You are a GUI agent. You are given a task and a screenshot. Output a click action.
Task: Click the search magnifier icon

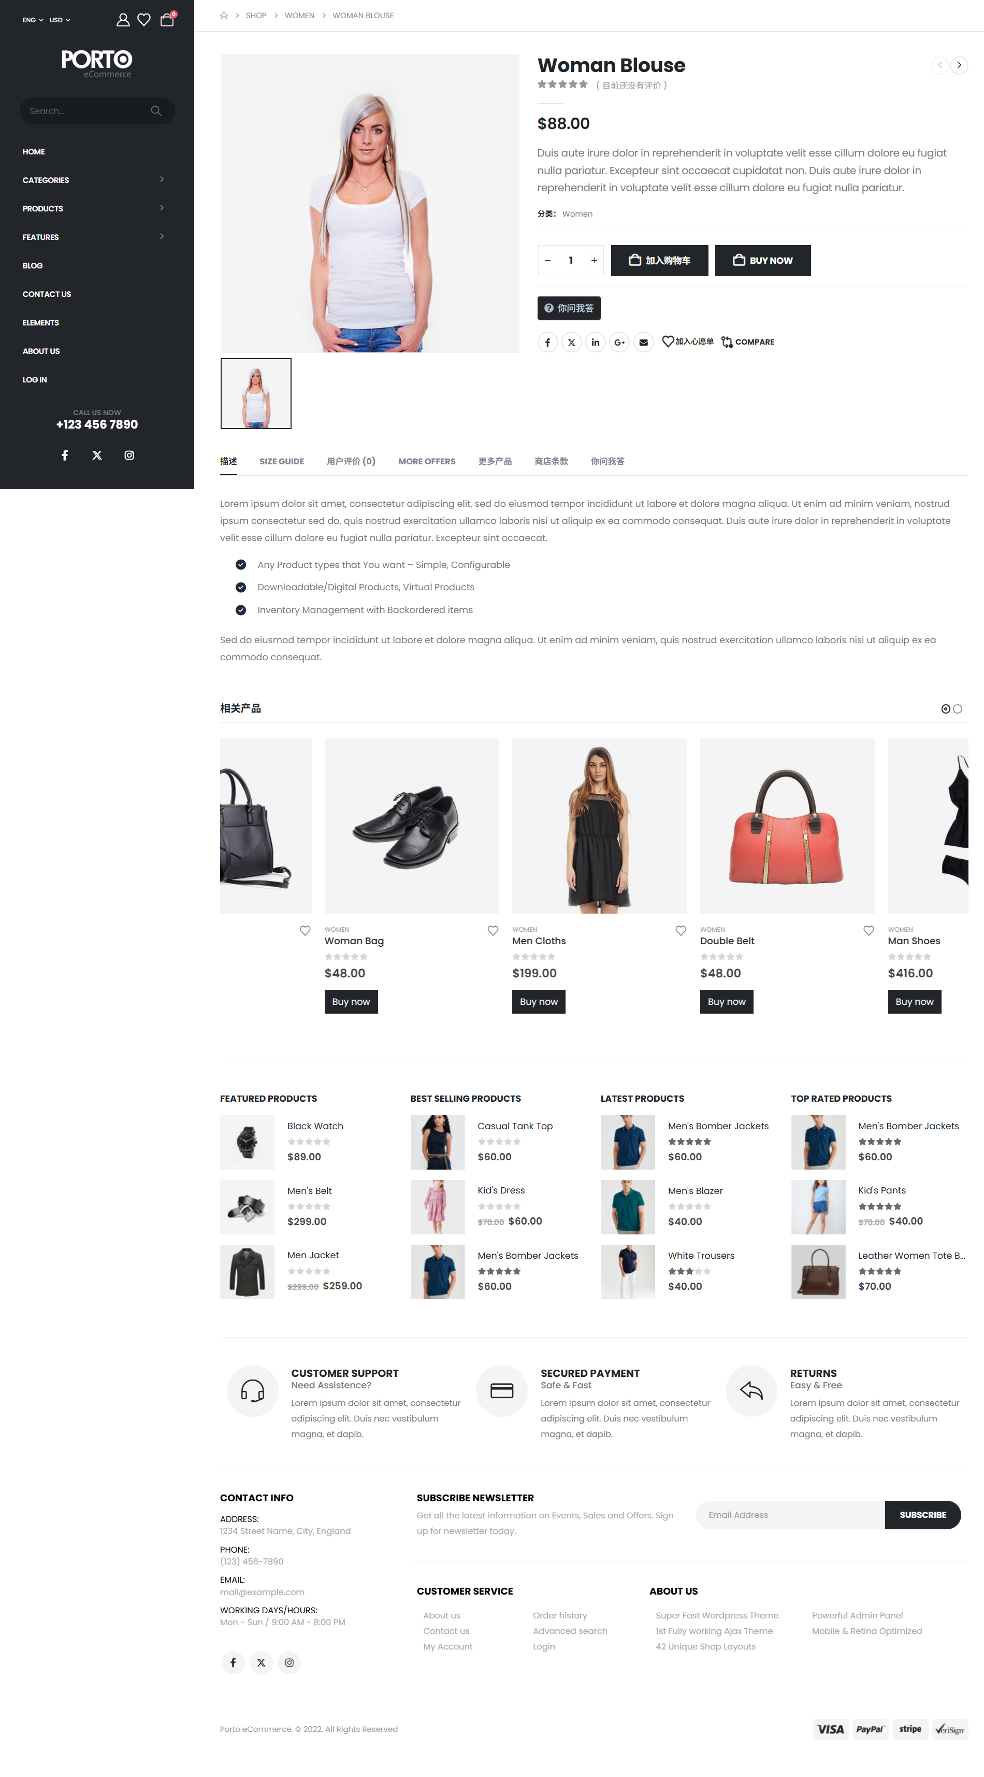(156, 111)
